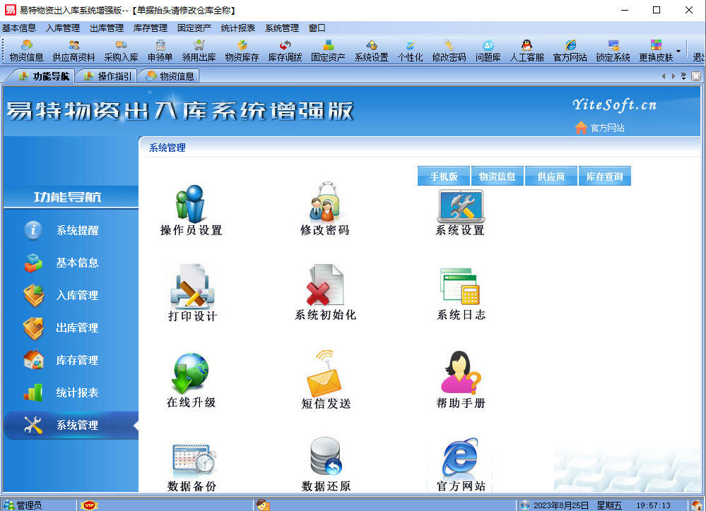Viewport: 706px width, 511px height.
Task: Open 申领单 toolbar icon
Action: (x=160, y=51)
